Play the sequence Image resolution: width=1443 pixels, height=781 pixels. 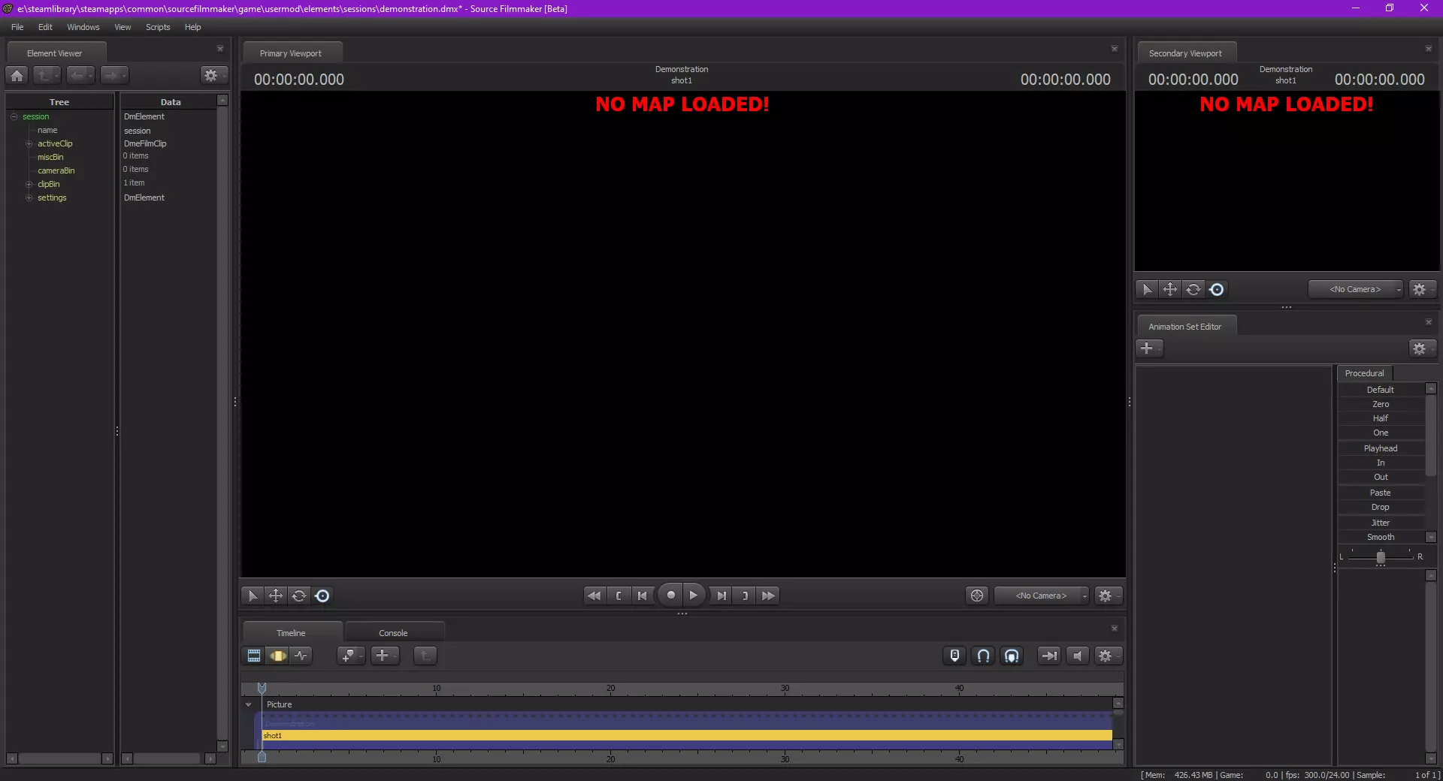tap(694, 596)
